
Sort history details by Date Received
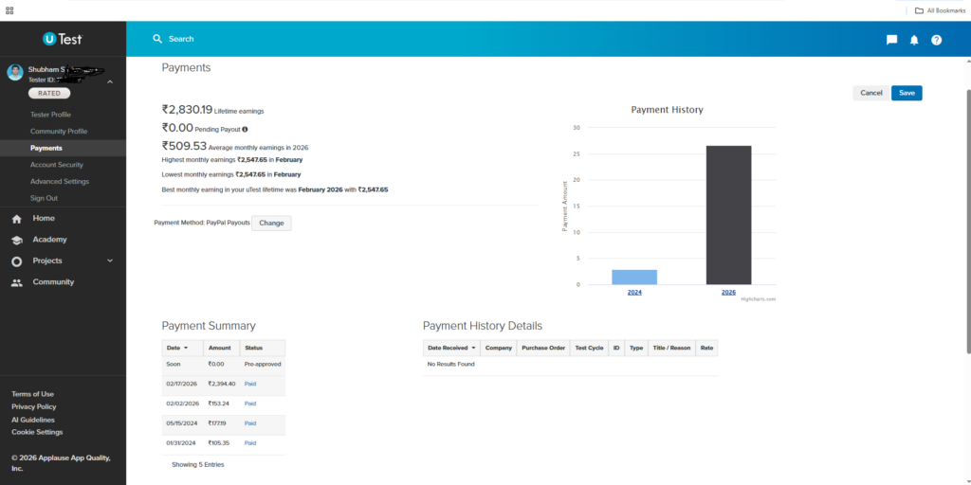(451, 348)
